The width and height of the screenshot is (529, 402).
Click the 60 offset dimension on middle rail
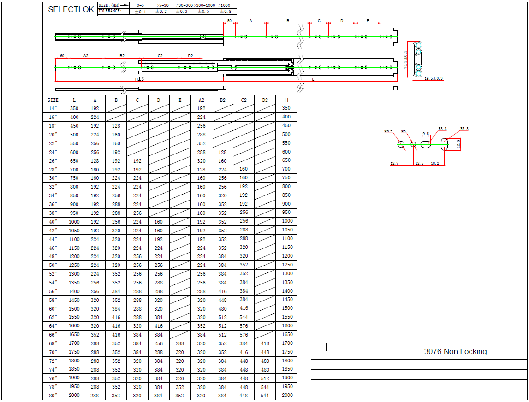click(62, 56)
